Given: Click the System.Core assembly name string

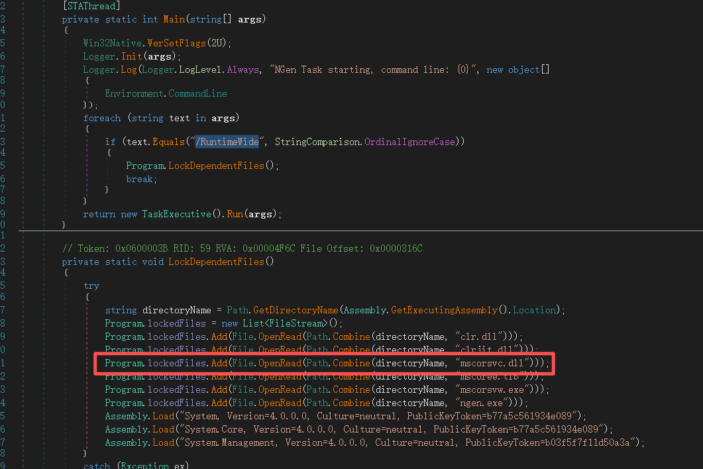Looking at the screenshot, I should click(x=390, y=429).
